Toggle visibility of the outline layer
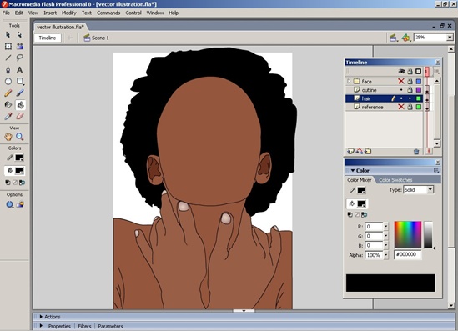Viewport: 458px width, 331px height. pyautogui.click(x=401, y=90)
